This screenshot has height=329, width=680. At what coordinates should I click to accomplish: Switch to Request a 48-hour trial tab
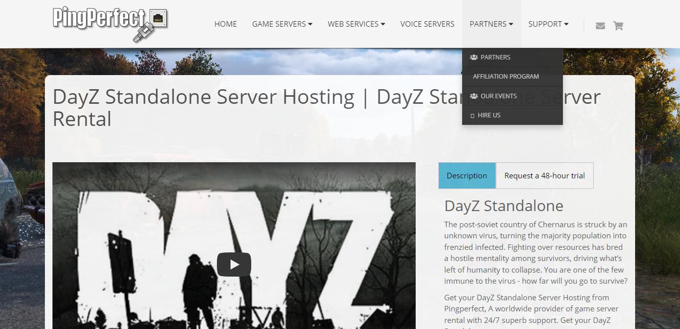click(x=545, y=176)
